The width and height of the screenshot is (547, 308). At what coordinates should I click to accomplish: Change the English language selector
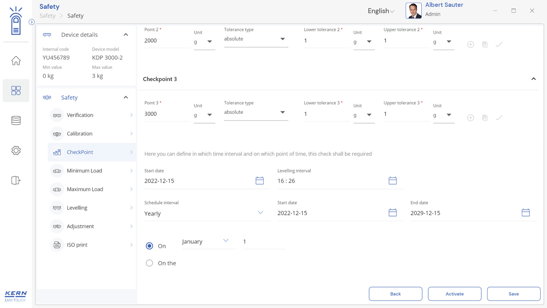click(381, 11)
